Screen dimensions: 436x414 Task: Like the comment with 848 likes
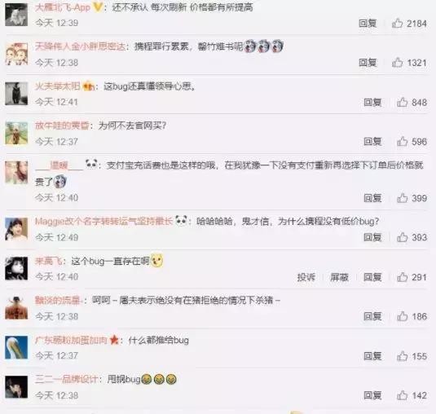tap(403, 102)
